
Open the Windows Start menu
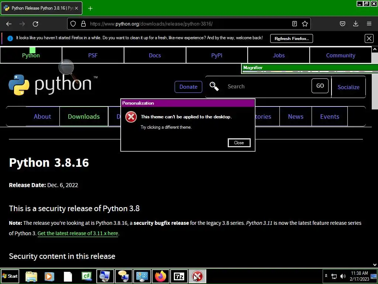(x=10, y=276)
